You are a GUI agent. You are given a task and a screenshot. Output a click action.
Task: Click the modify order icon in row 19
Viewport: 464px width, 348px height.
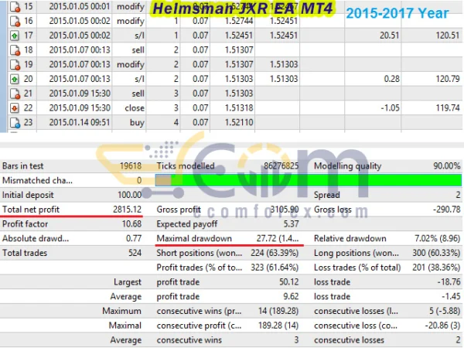click(x=15, y=64)
